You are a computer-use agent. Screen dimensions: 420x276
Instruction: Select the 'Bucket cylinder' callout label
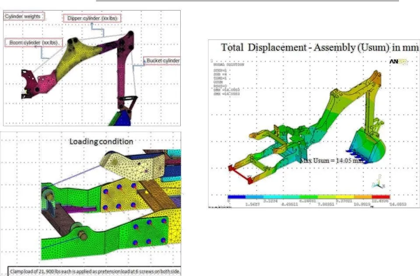tap(162, 60)
